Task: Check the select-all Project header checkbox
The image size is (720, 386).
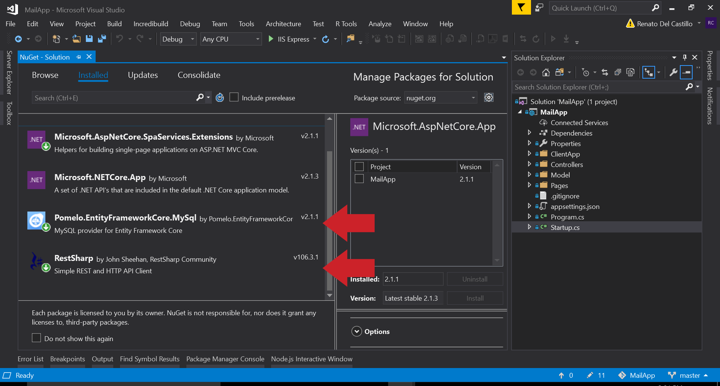Action: point(359,167)
